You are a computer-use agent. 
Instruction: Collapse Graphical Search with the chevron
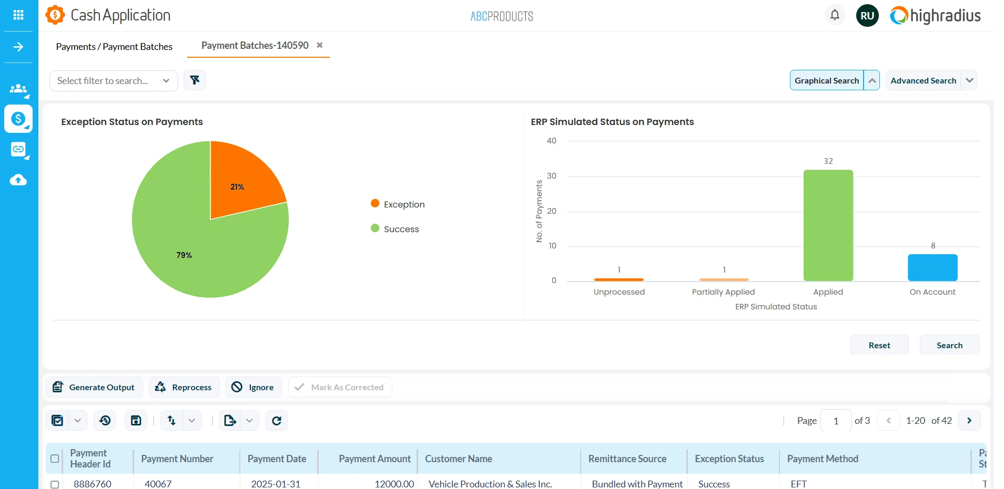[x=871, y=80]
